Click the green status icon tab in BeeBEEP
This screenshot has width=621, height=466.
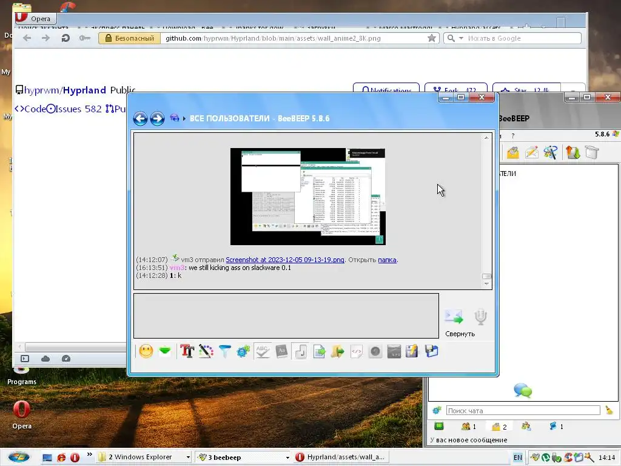point(439,427)
